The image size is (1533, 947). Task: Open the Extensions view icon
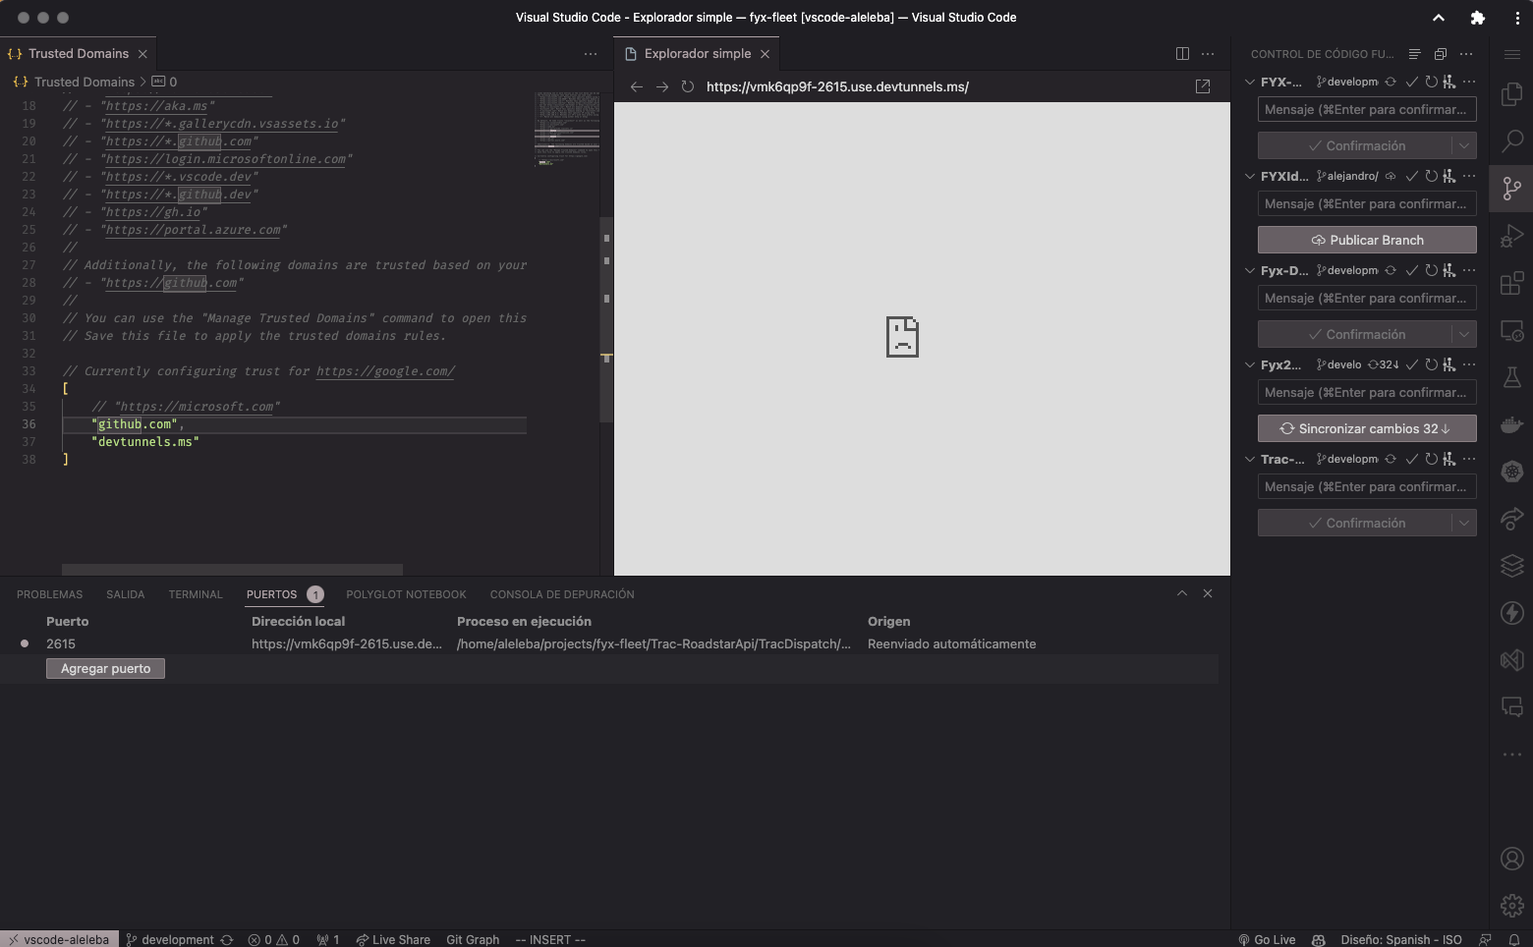(1511, 283)
